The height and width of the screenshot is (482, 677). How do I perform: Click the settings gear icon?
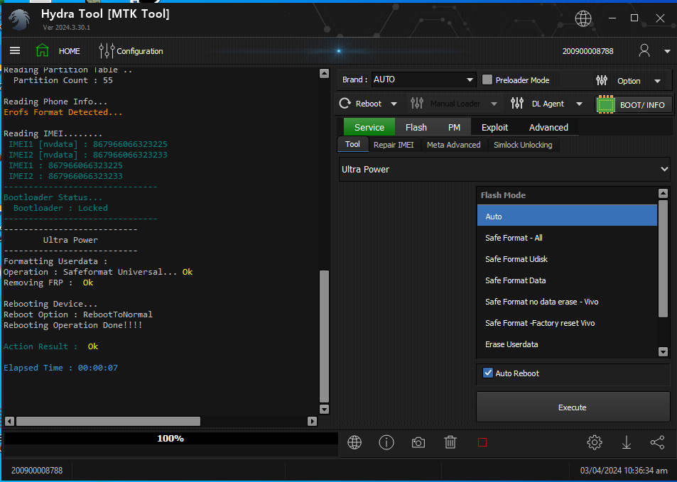tap(595, 442)
